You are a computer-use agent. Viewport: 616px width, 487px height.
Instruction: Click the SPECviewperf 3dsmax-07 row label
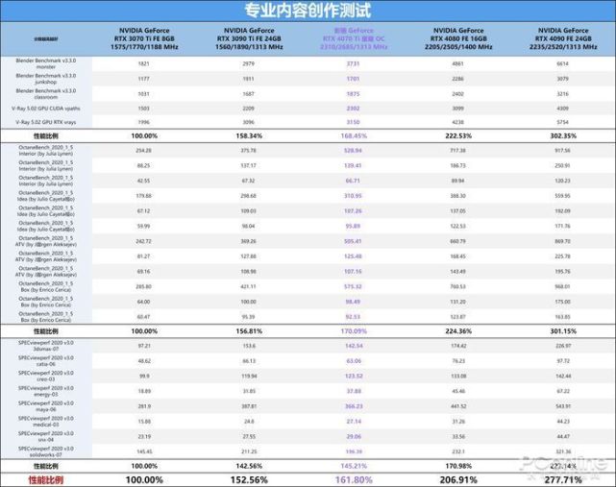tap(46, 346)
